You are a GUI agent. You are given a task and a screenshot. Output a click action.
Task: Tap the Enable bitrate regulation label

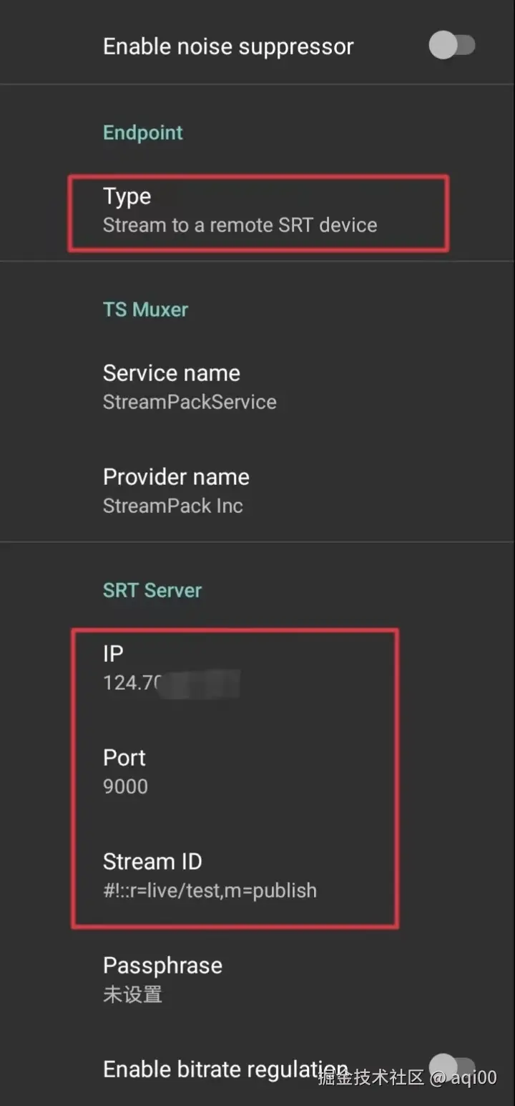[215, 1069]
